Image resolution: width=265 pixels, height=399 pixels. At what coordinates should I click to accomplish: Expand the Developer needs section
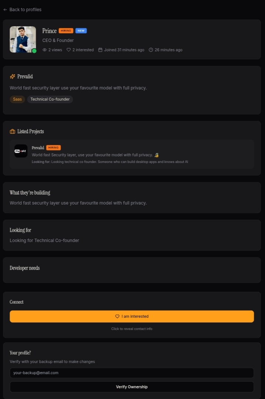tap(24, 268)
